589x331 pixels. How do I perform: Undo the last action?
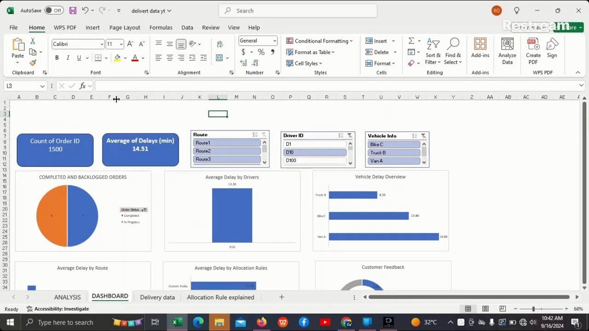[85, 10]
